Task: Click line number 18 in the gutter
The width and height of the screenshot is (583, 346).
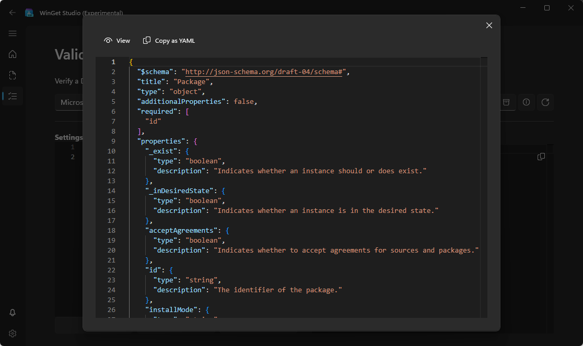Action: (111, 231)
